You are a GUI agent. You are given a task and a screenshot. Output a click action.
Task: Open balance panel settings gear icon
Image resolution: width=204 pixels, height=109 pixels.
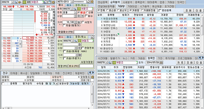tap(92, 77)
